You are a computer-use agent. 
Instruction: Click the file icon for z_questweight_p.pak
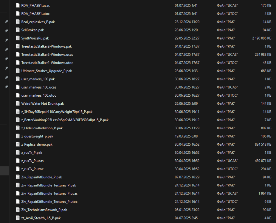[x=18, y=136]
